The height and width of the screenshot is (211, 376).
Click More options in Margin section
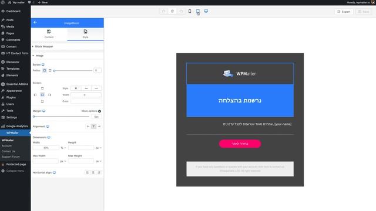click(x=91, y=111)
